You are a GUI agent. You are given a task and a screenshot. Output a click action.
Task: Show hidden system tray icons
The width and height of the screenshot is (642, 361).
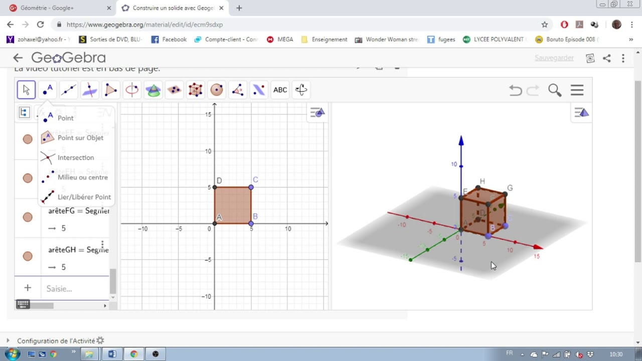coord(522,354)
